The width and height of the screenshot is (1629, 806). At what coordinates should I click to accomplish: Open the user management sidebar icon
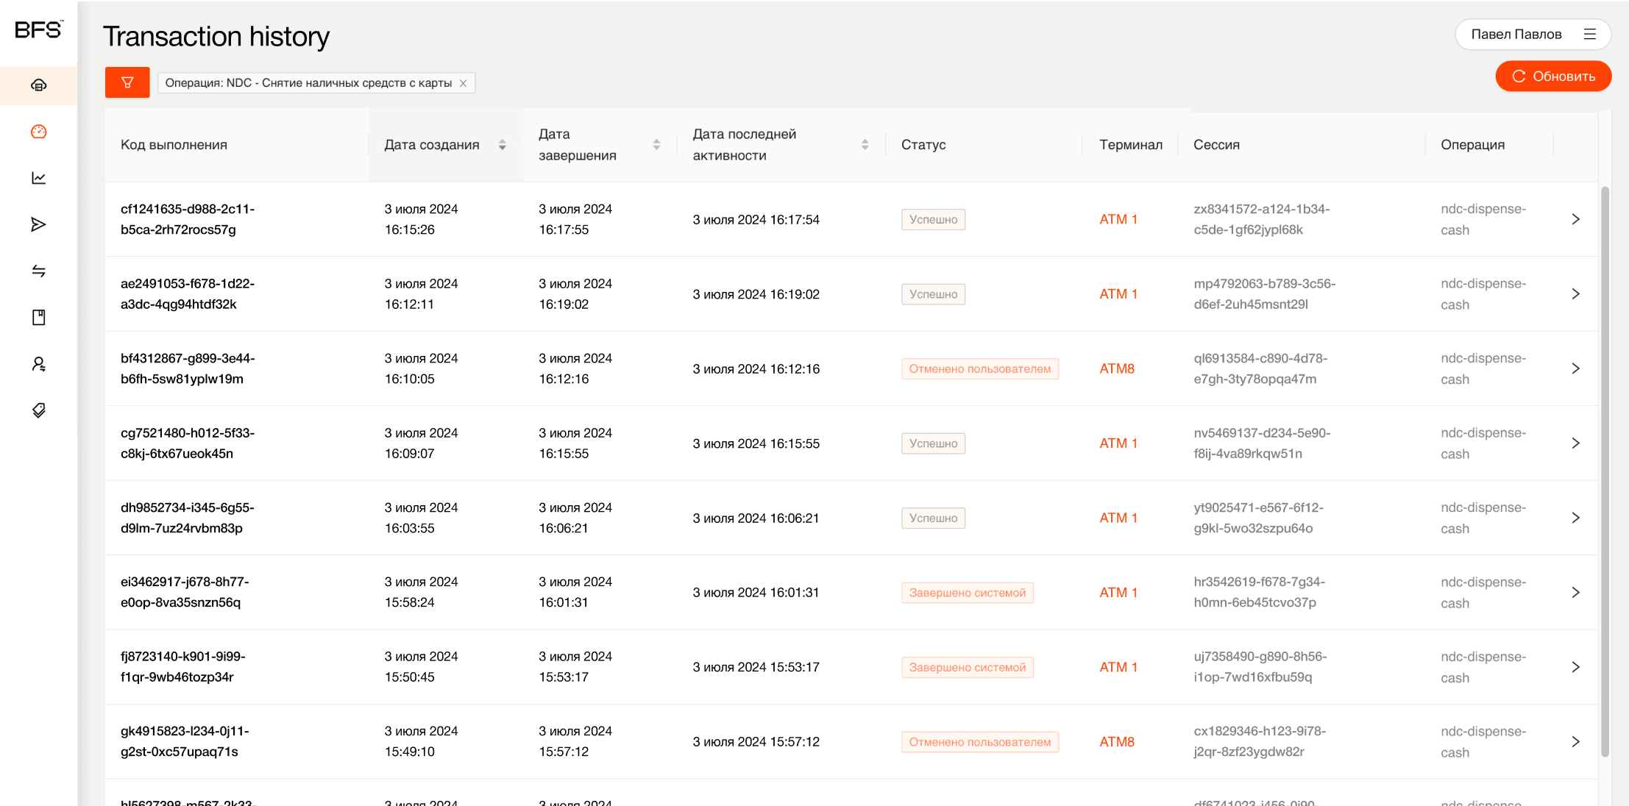[x=39, y=364]
